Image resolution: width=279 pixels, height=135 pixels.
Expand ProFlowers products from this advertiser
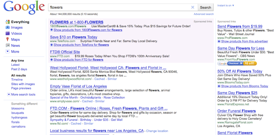pyautogui.click(x=244, y=41)
